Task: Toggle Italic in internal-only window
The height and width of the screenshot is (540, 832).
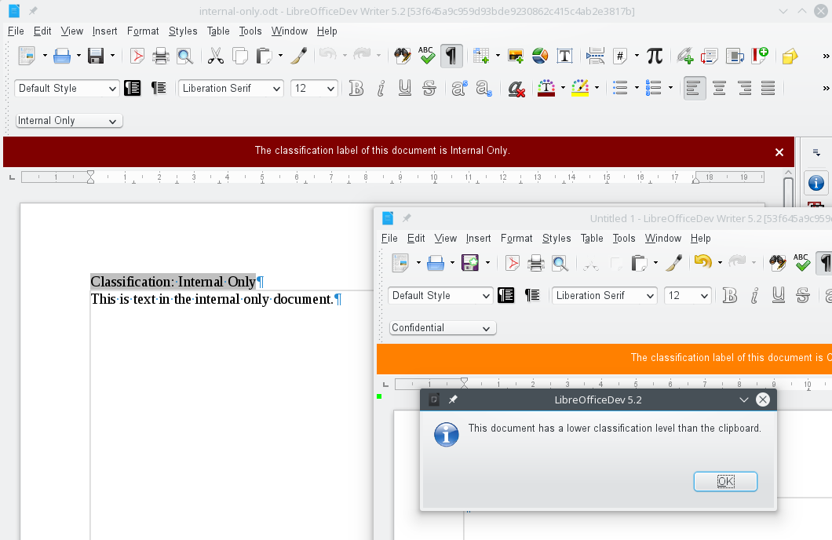Action: pyautogui.click(x=381, y=88)
